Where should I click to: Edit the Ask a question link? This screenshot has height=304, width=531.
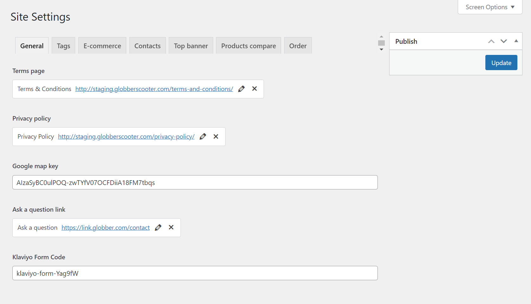point(158,228)
